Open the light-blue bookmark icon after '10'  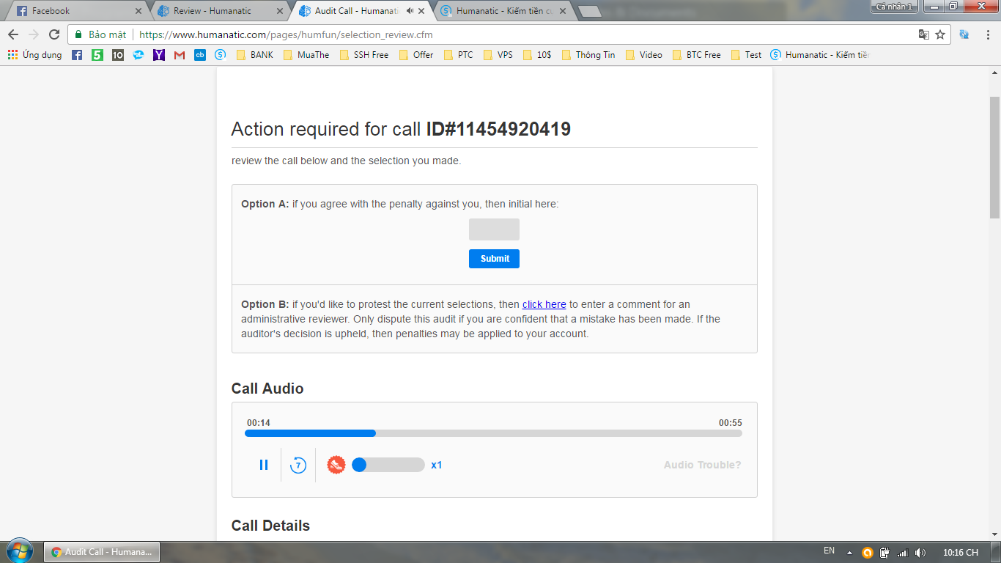point(138,55)
